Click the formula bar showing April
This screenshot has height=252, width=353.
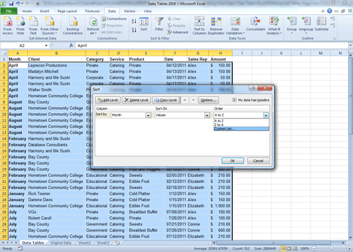(212, 45)
